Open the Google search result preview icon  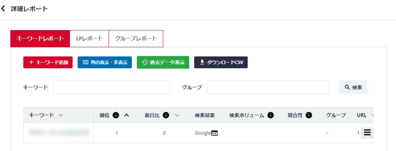point(214,133)
